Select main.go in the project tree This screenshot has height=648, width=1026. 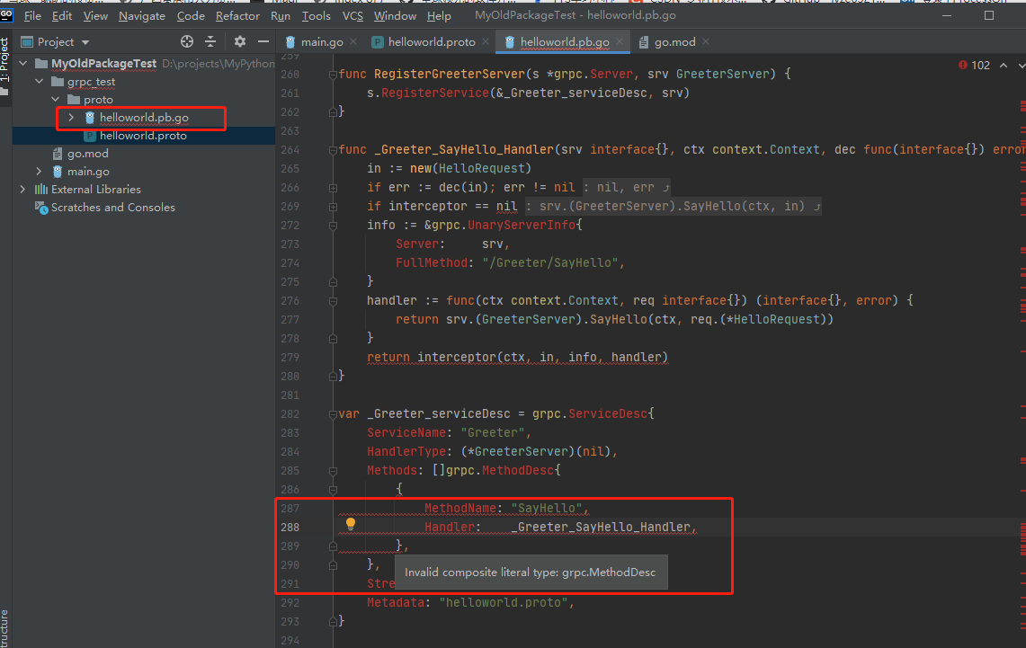(88, 172)
